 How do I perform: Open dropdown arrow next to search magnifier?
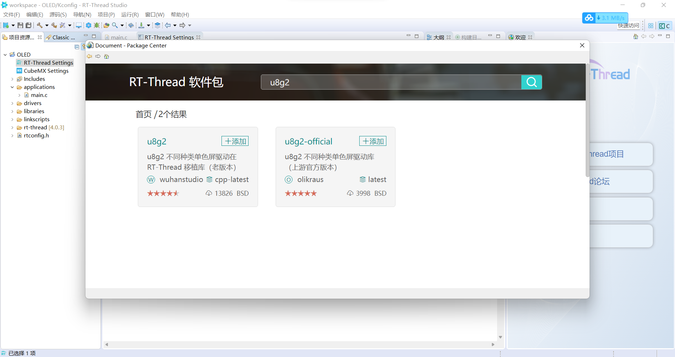tap(122, 25)
